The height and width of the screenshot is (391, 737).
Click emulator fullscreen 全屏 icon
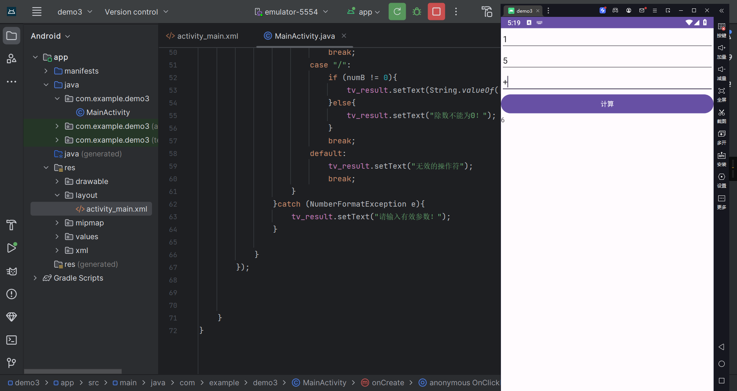[x=722, y=95]
